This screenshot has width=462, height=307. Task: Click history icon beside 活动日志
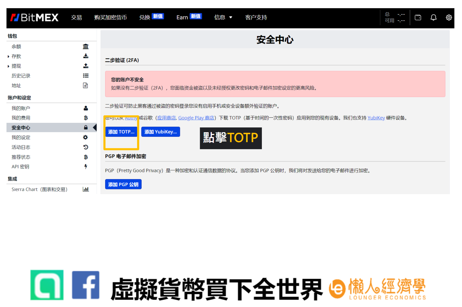[x=86, y=147]
